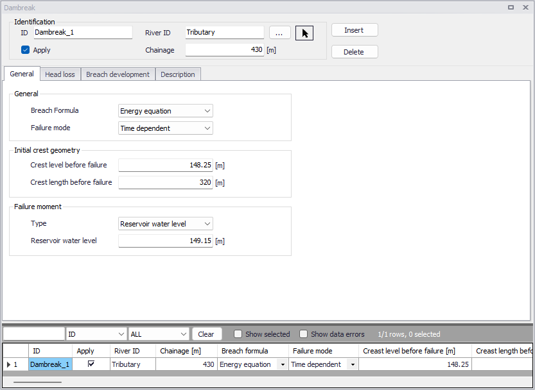The image size is (535, 390).
Task: Focus the filter text box above the table
Action: (x=34, y=334)
